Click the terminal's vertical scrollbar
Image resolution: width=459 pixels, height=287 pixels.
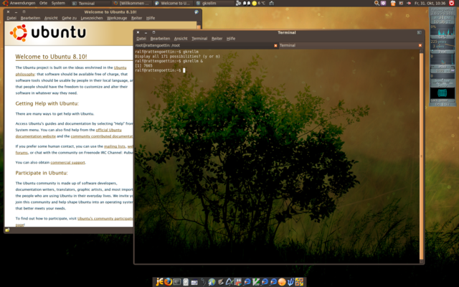(422, 156)
